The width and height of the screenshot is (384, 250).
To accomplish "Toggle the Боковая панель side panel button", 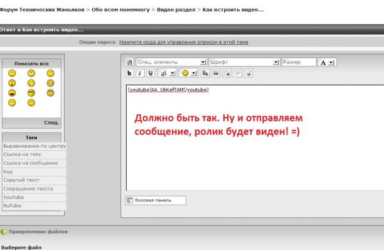I will click(156, 200).
